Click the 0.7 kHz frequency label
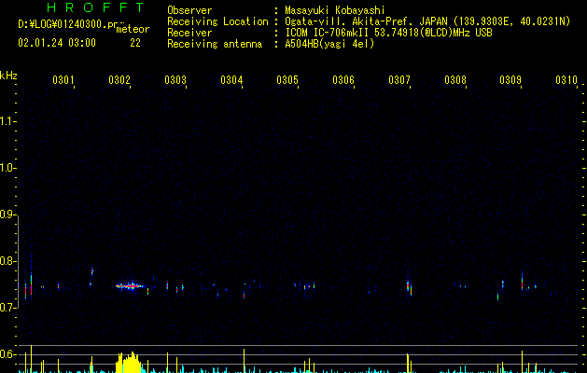 coord(7,308)
